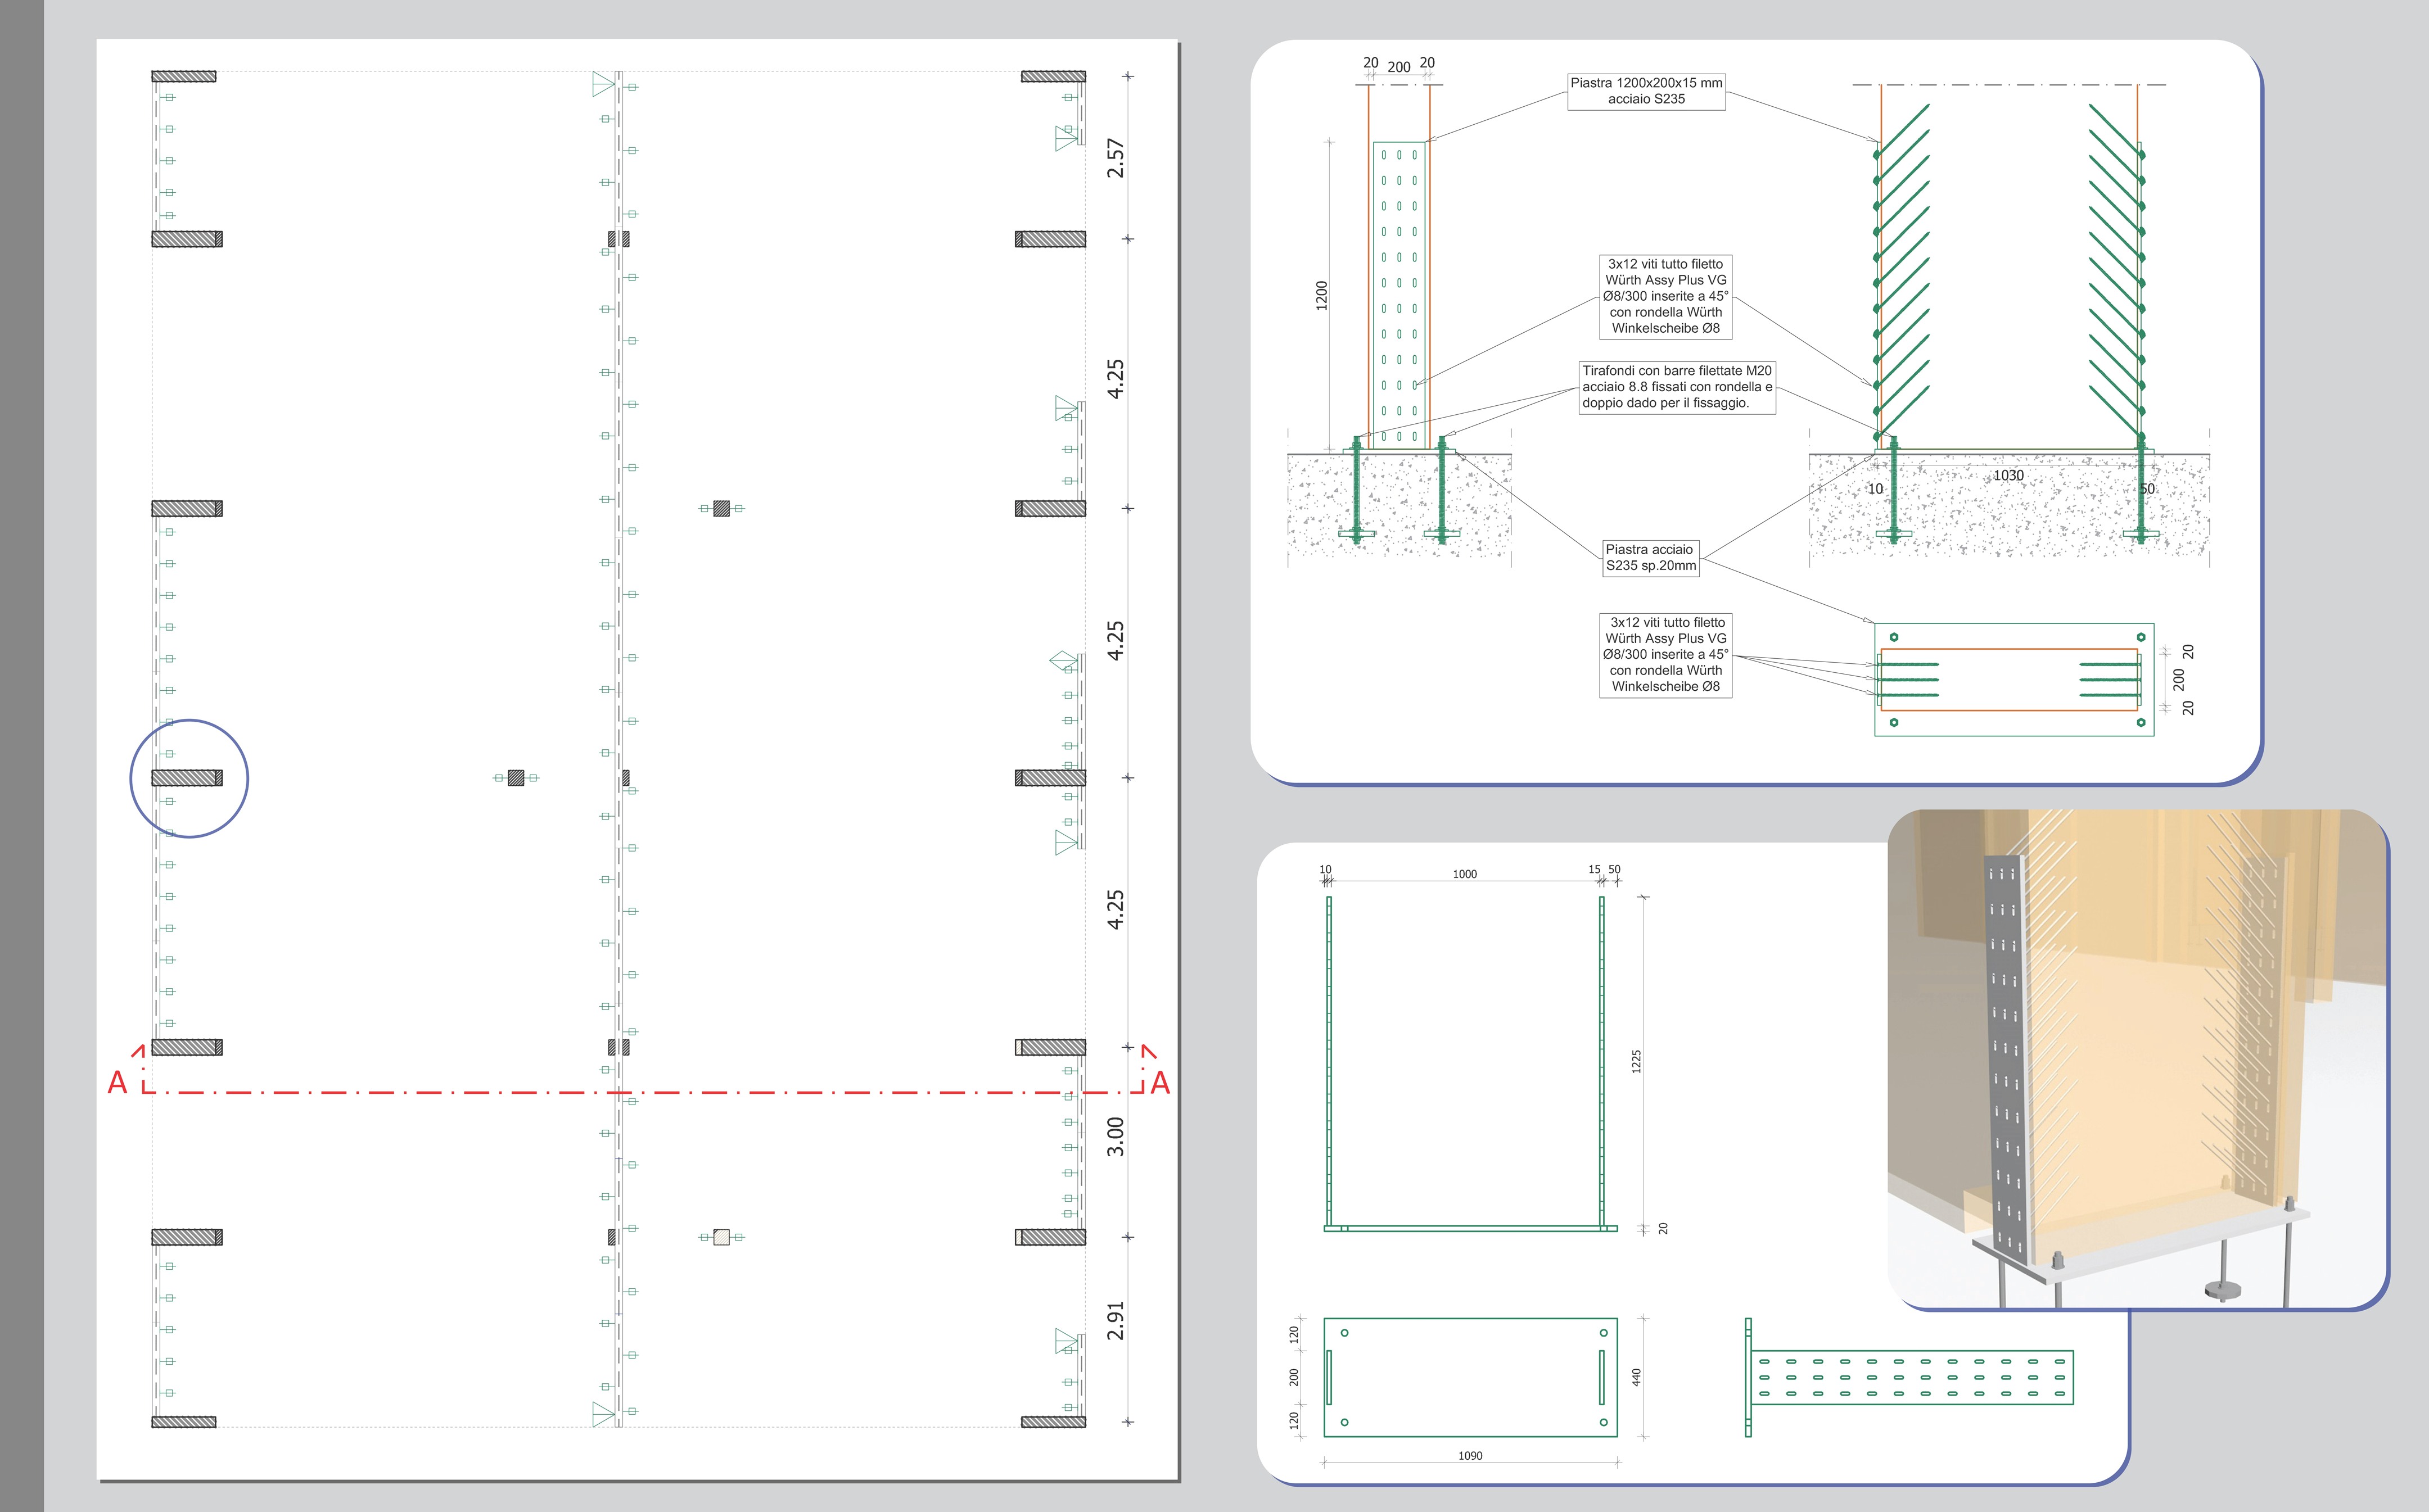
Task: Click the blue detail circle on floor plan
Action: [189, 778]
